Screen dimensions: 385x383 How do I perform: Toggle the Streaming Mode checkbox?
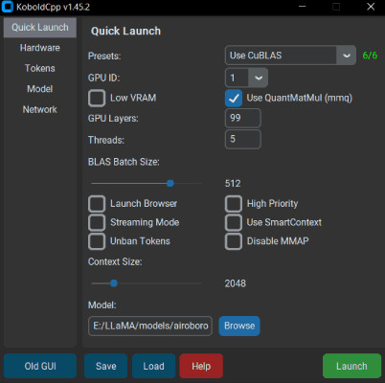tap(97, 222)
